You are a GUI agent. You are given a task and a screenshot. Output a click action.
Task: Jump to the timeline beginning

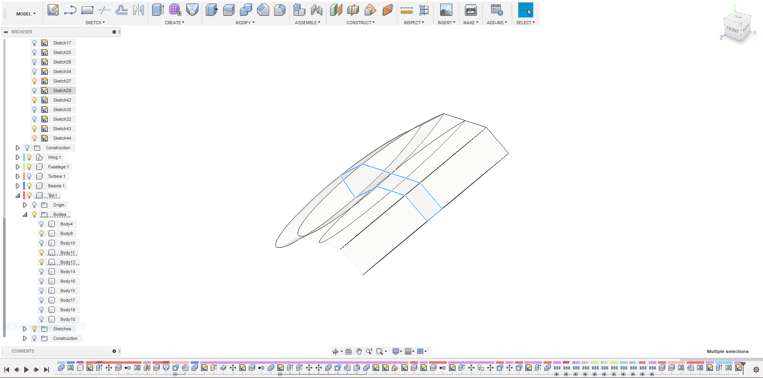point(7,370)
